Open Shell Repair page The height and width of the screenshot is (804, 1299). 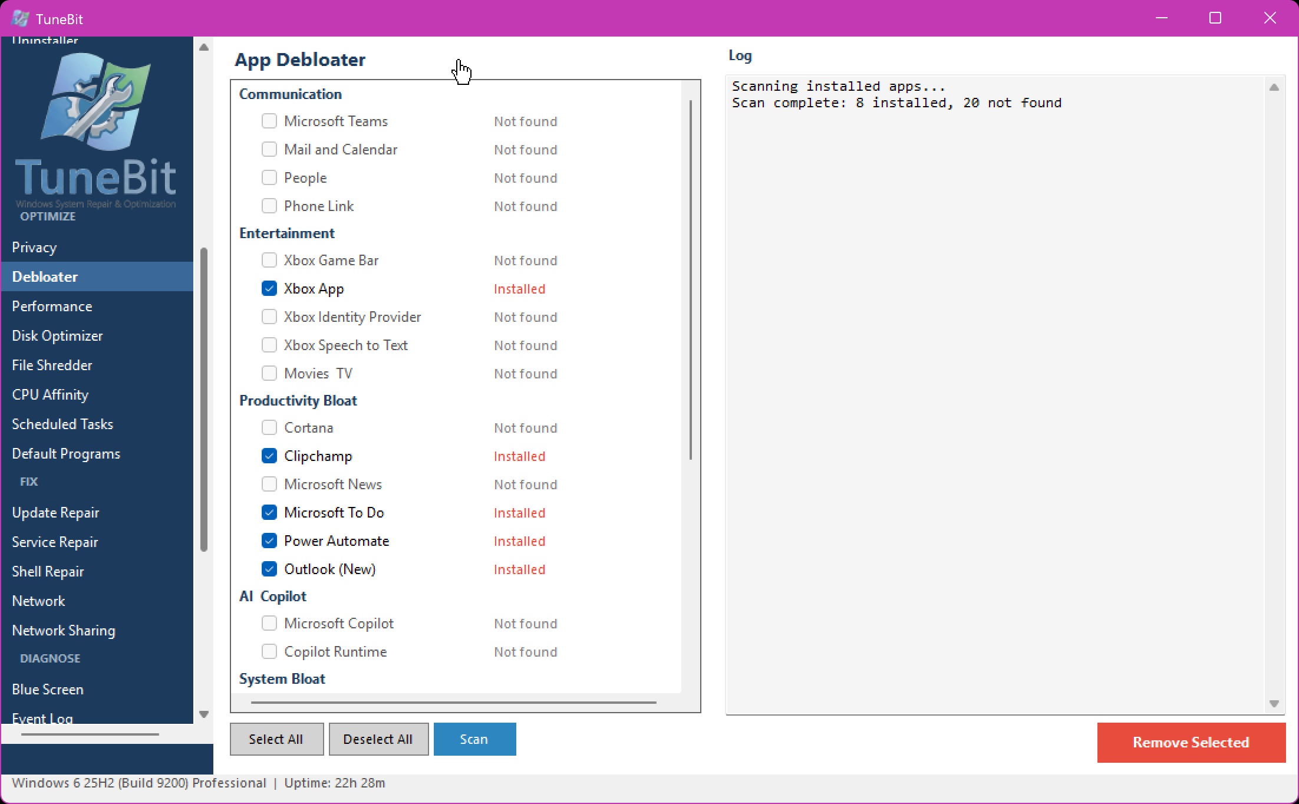click(97, 571)
